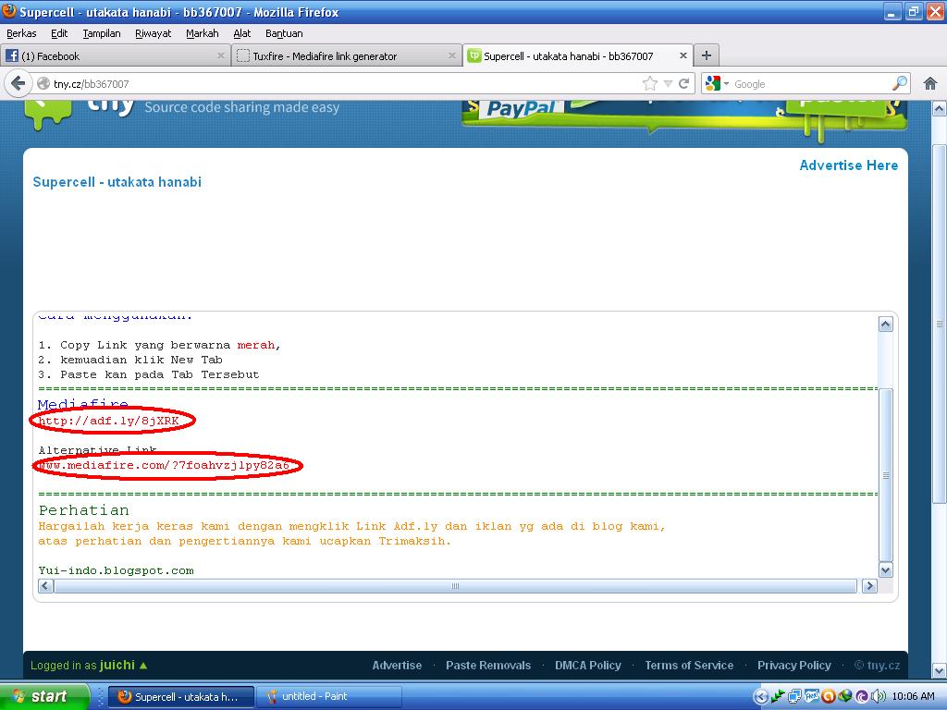This screenshot has height=710, width=947.
Task: Open a new tab with plus button
Action: (706, 55)
